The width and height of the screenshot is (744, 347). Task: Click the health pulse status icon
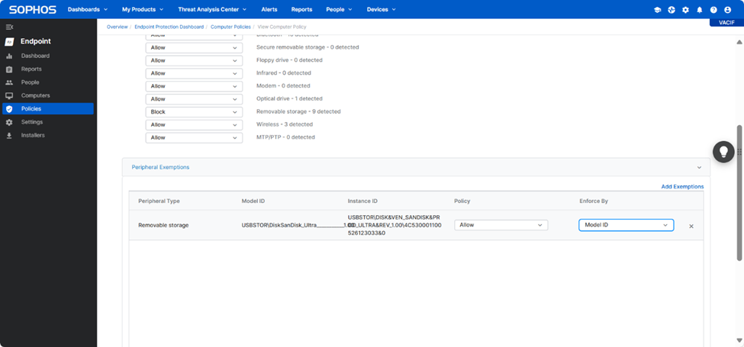(671, 10)
